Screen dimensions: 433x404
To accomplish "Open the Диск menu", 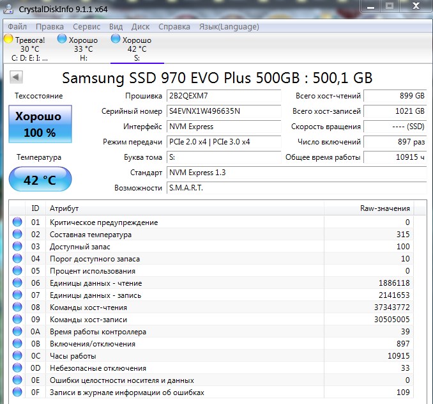I will pos(141,26).
